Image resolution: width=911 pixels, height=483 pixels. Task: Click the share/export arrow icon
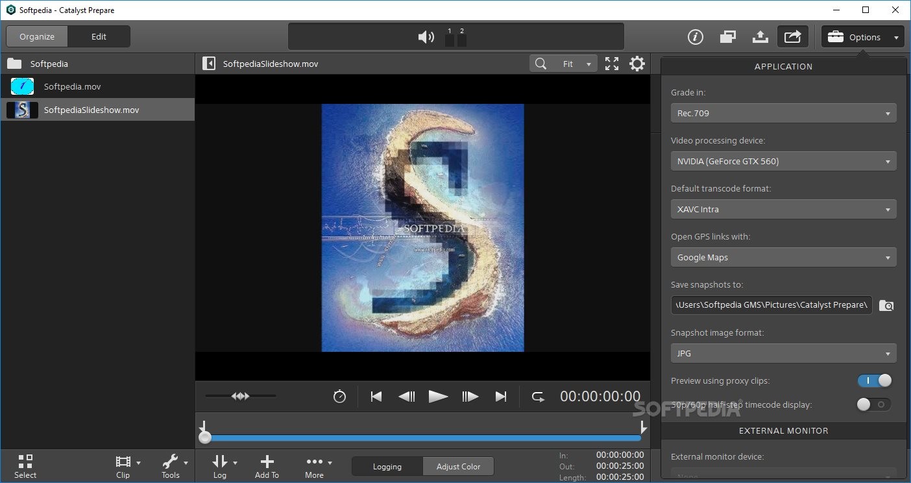point(793,37)
